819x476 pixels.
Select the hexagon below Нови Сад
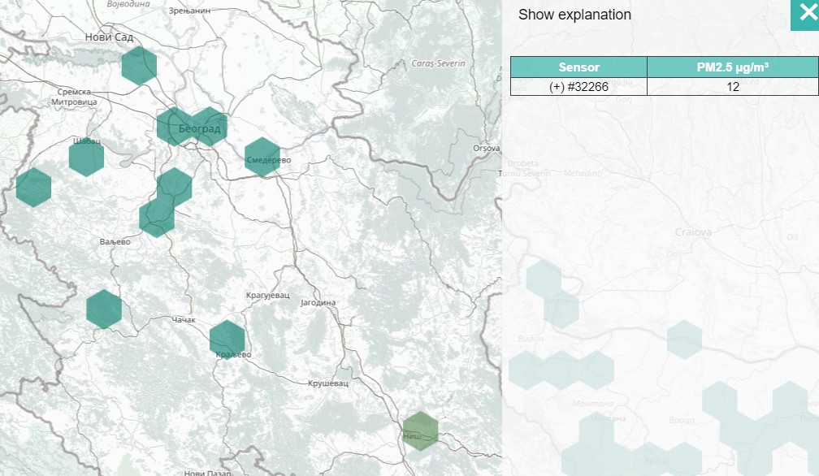coord(139,66)
